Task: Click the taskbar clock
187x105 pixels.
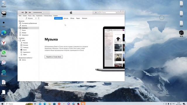Action: (x=179, y=104)
